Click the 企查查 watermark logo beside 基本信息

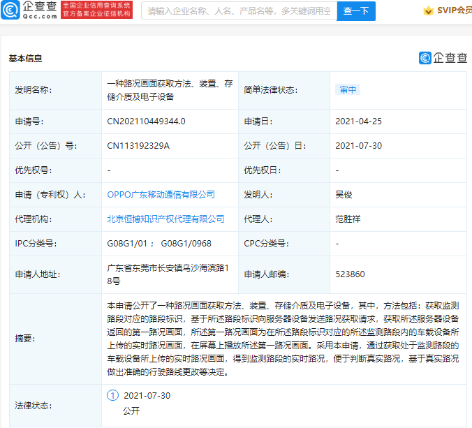[x=443, y=58]
